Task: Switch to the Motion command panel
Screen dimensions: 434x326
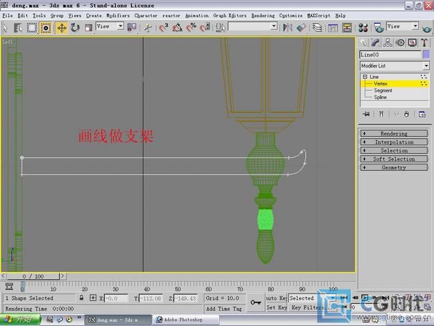Action: coord(401,43)
